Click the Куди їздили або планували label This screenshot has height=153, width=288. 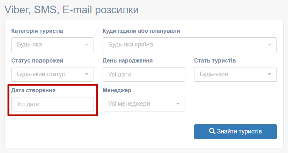point(141,31)
